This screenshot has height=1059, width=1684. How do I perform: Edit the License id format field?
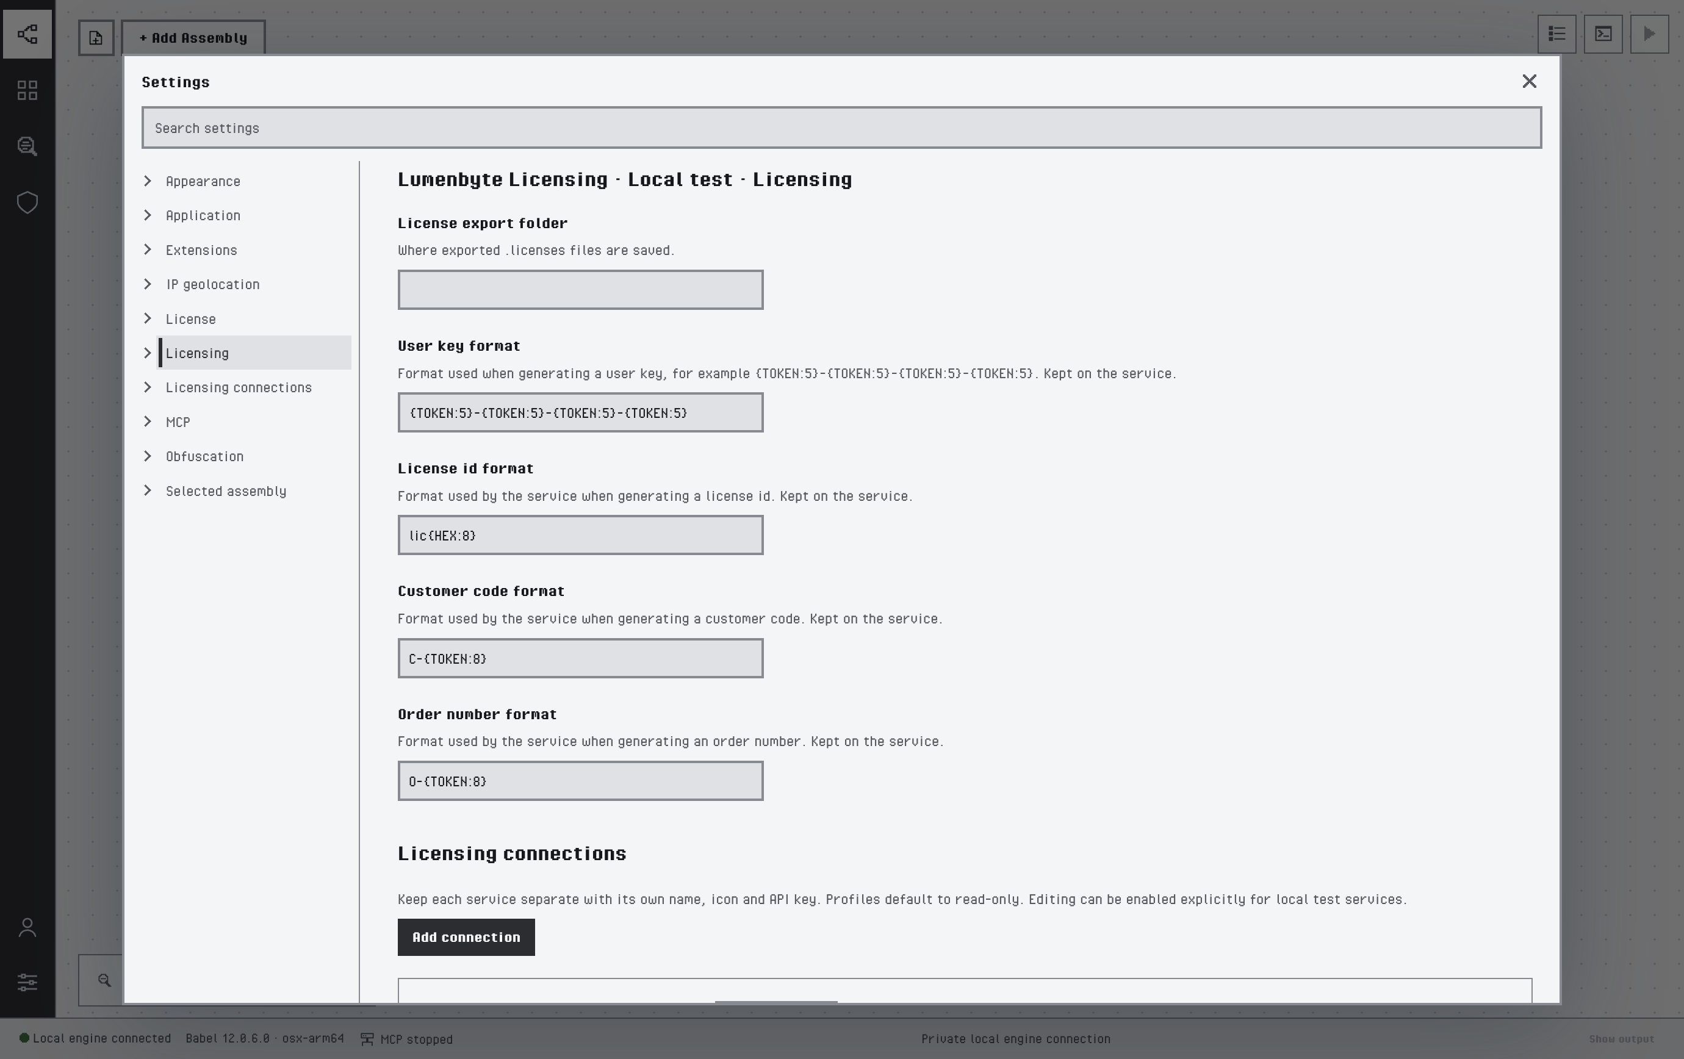coord(580,535)
